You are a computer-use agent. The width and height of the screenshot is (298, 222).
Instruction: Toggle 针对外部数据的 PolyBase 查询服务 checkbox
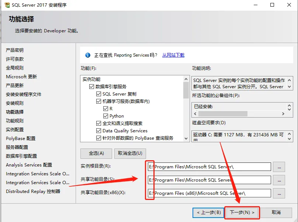pos(98,138)
